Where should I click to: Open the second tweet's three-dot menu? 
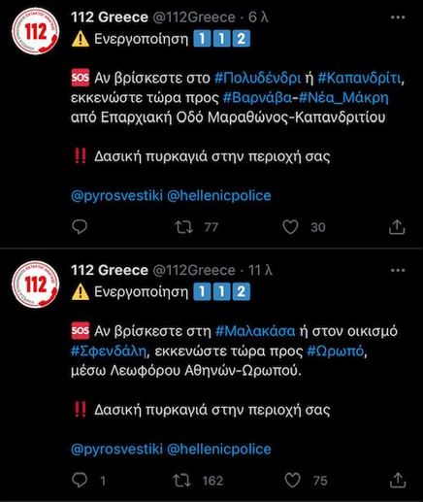(398, 271)
